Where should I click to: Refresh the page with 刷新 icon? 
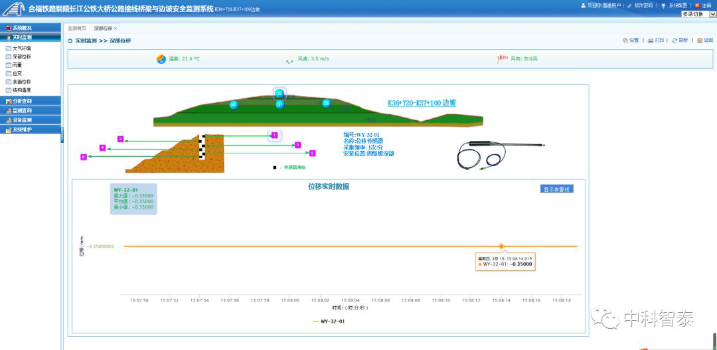coord(675,41)
